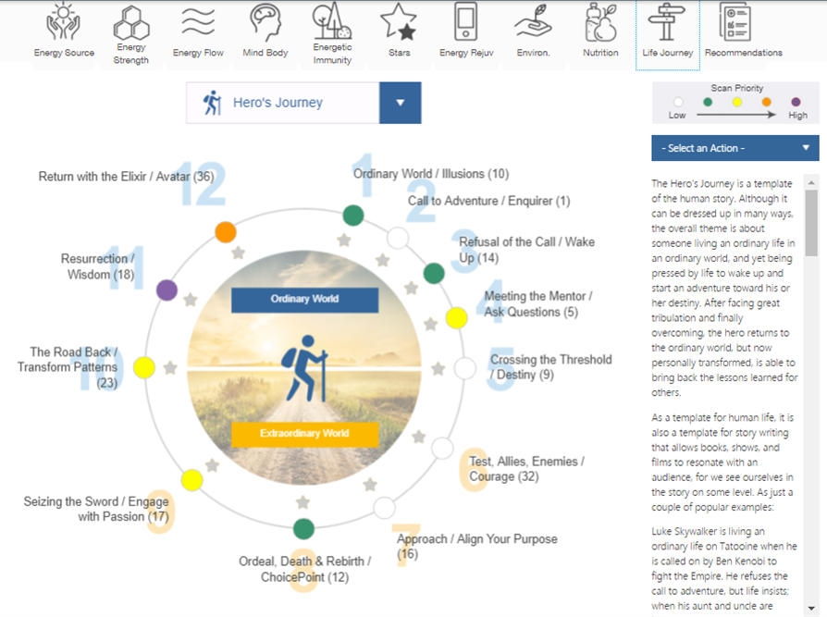The image size is (827, 617).
Task: Click 'Test, Allies, Enemies / Courage (32)' label
Action: tap(527, 469)
